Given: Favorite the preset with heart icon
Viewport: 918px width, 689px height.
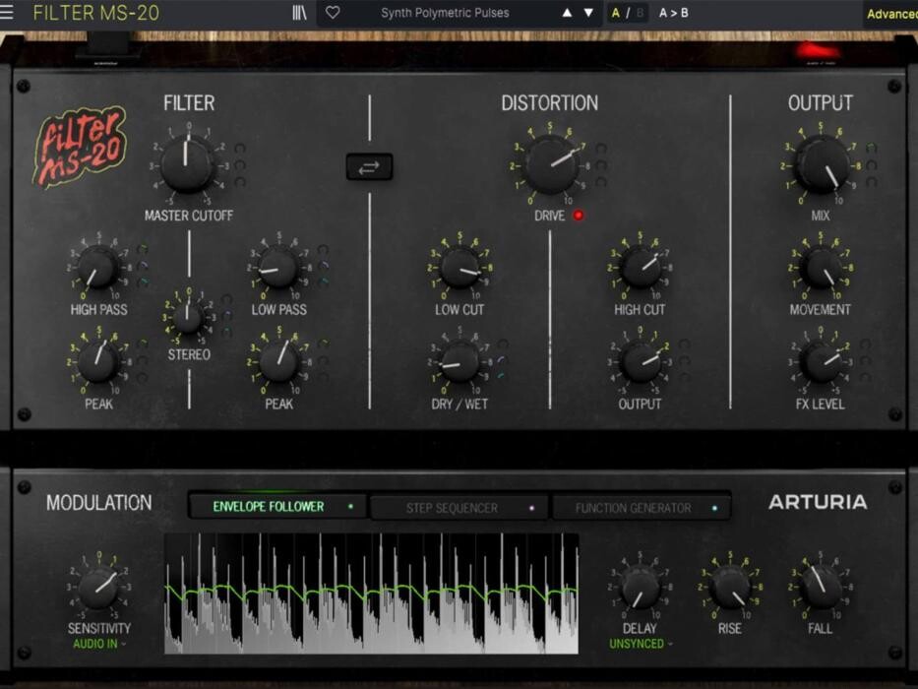Looking at the screenshot, I should [x=333, y=13].
